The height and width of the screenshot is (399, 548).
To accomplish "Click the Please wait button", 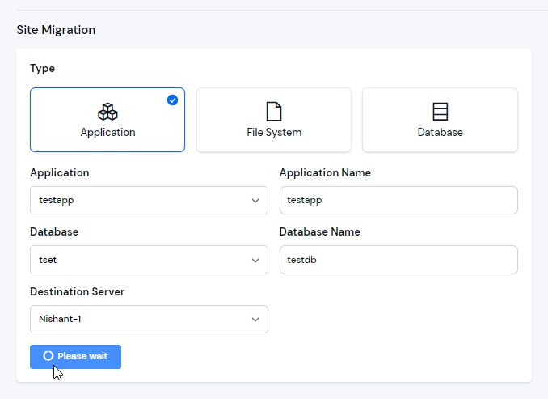I will [75, 357].
